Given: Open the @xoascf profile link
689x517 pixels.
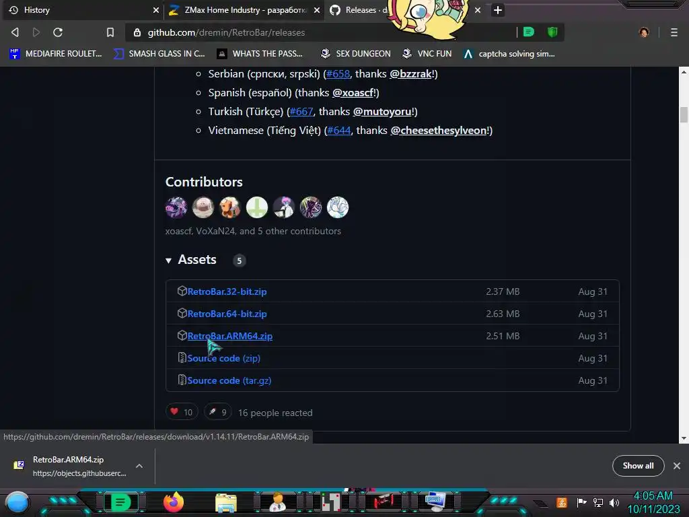Looking at the screenshot, I should click(x=353, y=93).
